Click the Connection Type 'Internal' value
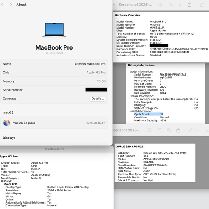This screenshot has width=209, height=209. tap(52, 206)
